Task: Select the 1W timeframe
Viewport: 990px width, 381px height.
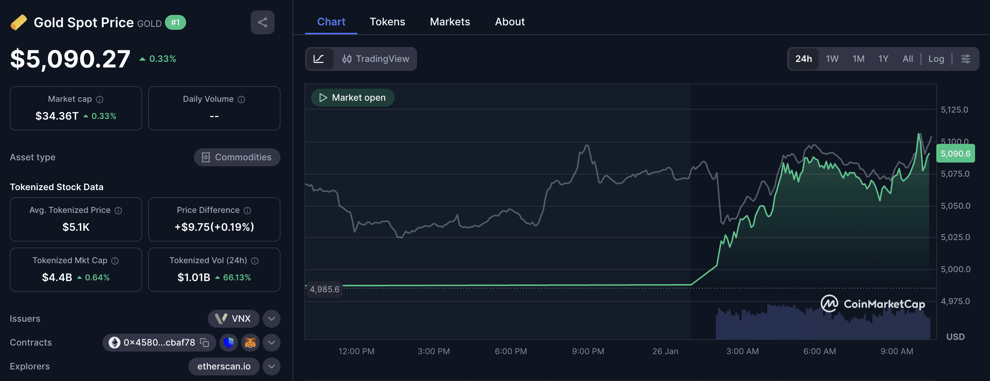Action: coord(832,59)
